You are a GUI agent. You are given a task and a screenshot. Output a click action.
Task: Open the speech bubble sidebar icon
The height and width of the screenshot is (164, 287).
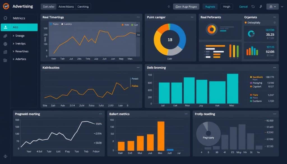[x=5, y=18]
